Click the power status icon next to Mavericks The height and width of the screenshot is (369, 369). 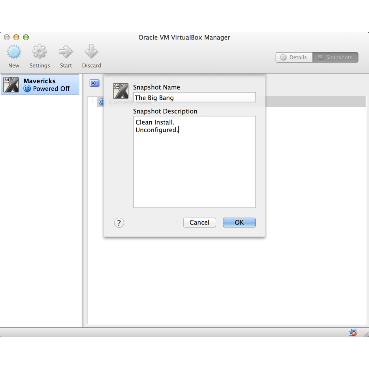tap(27, 89)
